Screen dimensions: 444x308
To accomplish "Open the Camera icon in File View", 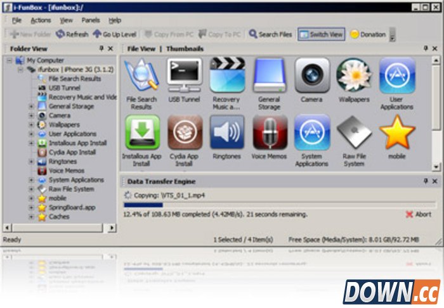I will 311,76.
